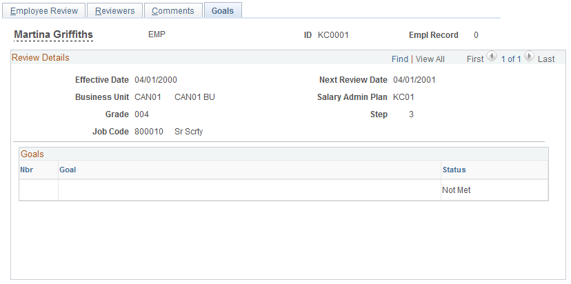
Task: Switch to the Reviewers tab
Action: [114, 11]
